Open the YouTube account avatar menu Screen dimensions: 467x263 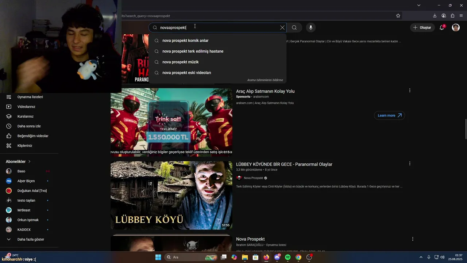tap(456, 27)
